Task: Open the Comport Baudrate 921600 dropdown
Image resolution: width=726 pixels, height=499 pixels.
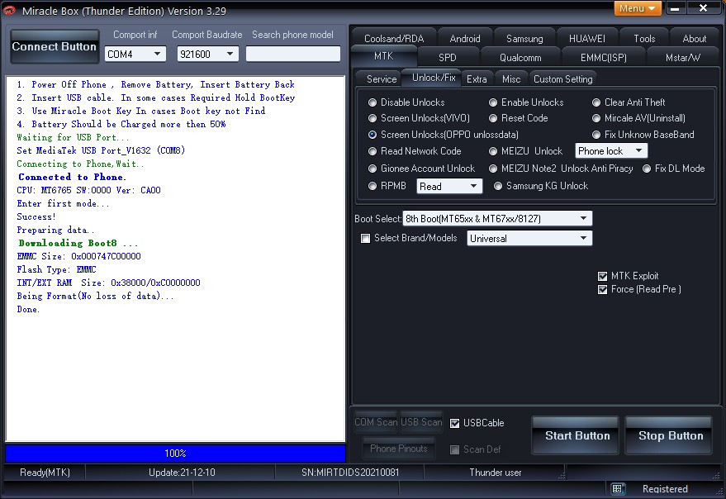Action: coord(208,55)
